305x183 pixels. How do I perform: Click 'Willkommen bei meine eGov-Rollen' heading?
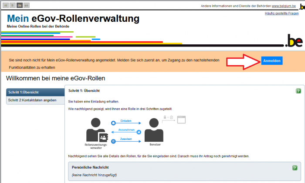(x=56, y=78)
